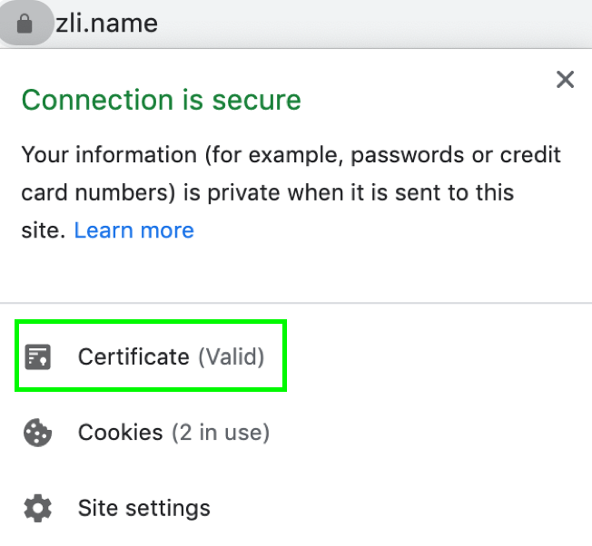This screenshot has height=546, width=592.
Task: Open the Cookies (2 in use) entry
Action: coord(173,433)
